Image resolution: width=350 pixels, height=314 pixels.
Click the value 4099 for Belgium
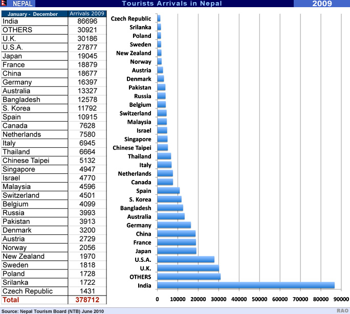pos(87,204)
